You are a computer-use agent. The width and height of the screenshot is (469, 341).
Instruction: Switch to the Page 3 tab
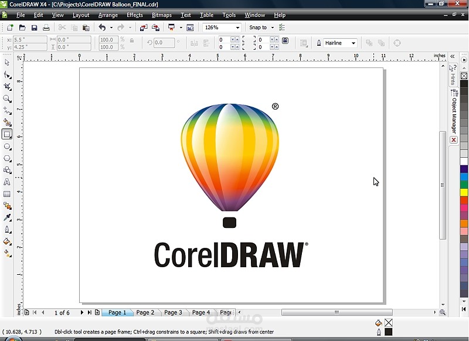pos(173,312)
